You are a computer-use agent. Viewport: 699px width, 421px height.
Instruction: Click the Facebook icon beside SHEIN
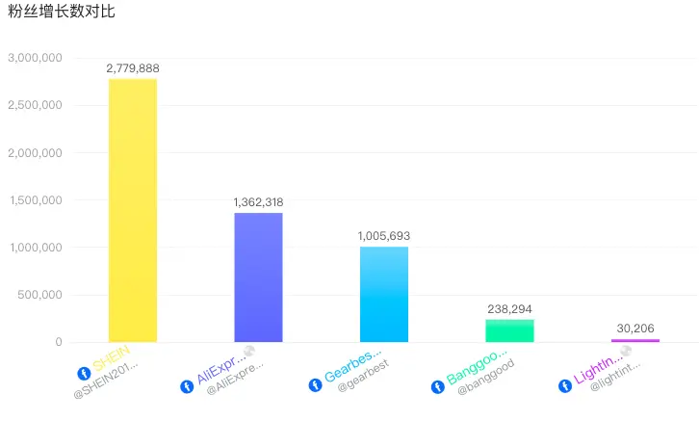point(83,372)
